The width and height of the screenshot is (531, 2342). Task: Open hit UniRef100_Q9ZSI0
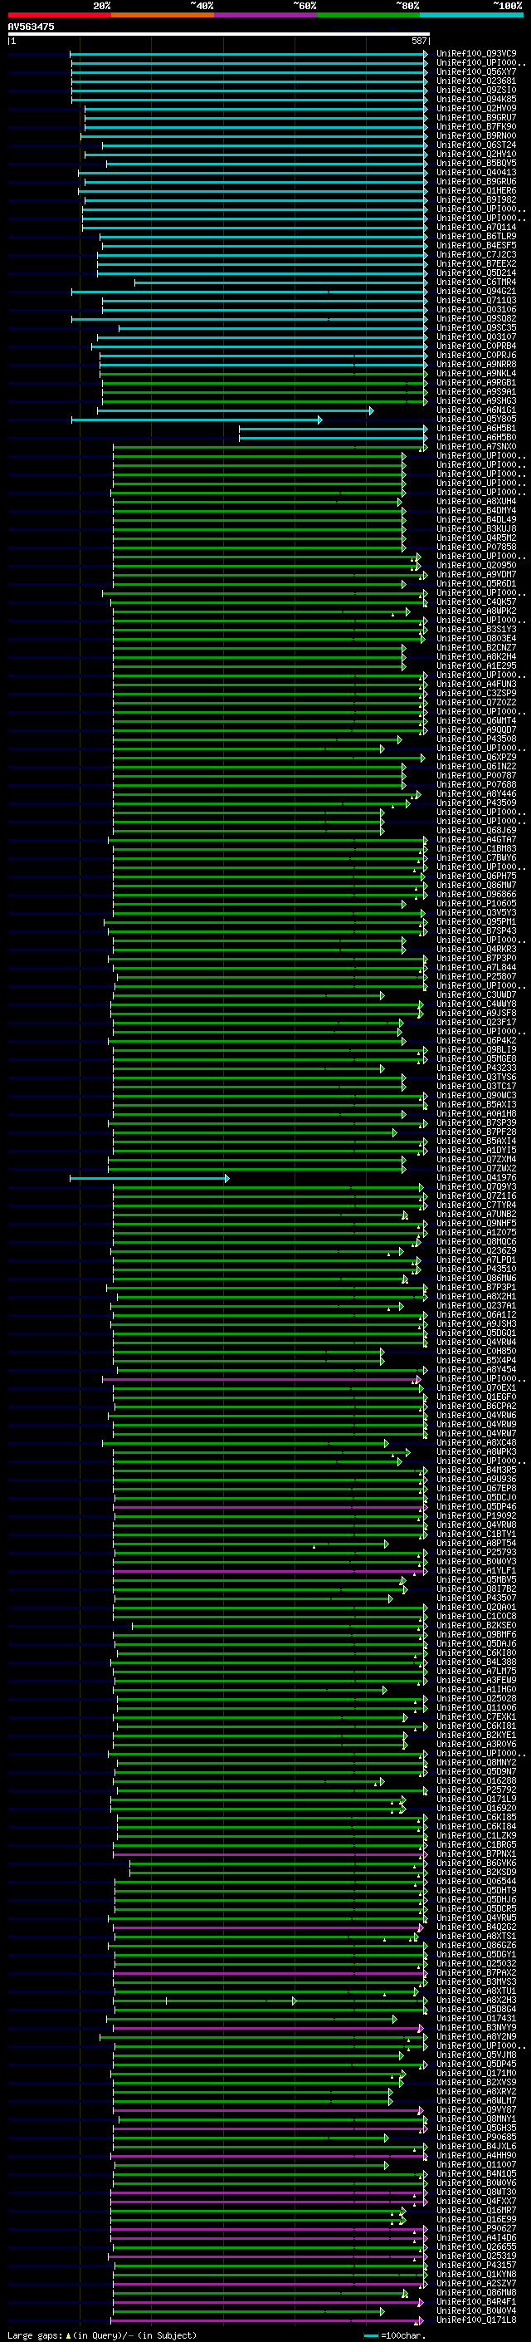pyautogui.click(x=476, y=90)
